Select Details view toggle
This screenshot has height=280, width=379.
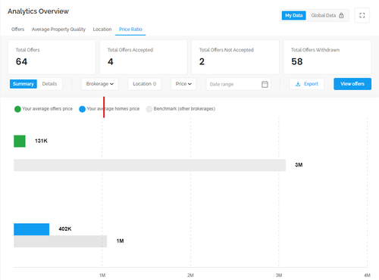coord(49,84)
